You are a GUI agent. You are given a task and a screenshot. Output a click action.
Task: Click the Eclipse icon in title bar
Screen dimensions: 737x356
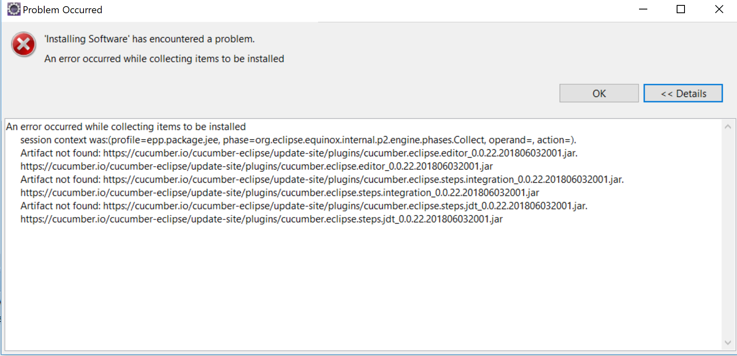click(14, 9)
